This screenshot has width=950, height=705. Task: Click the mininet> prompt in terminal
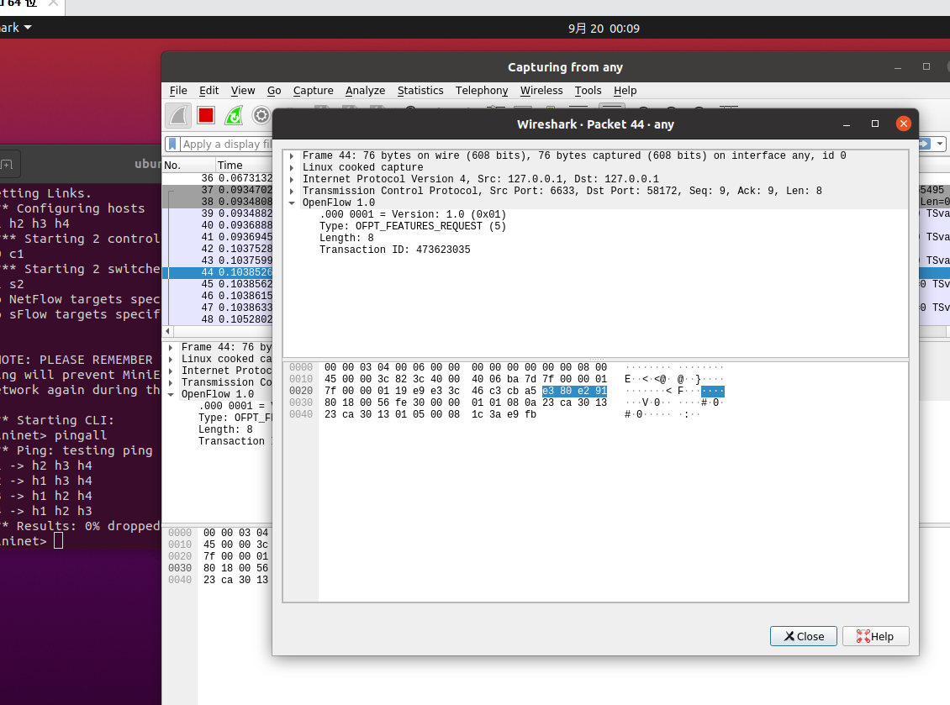(x=23, y=541)
